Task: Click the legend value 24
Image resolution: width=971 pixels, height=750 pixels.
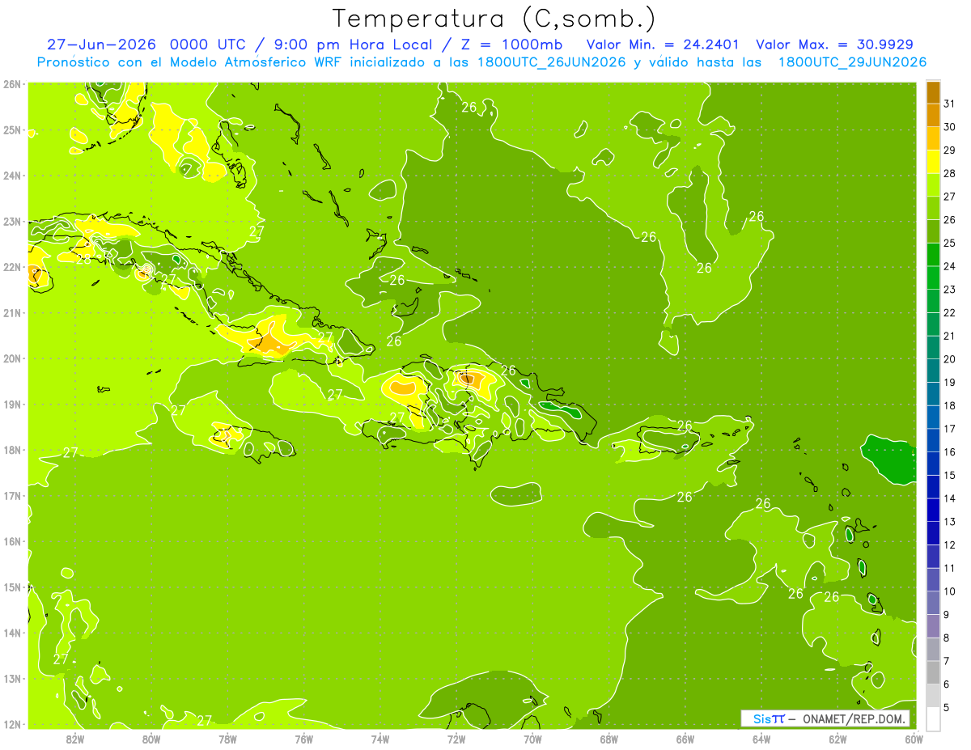Action: 950,267
